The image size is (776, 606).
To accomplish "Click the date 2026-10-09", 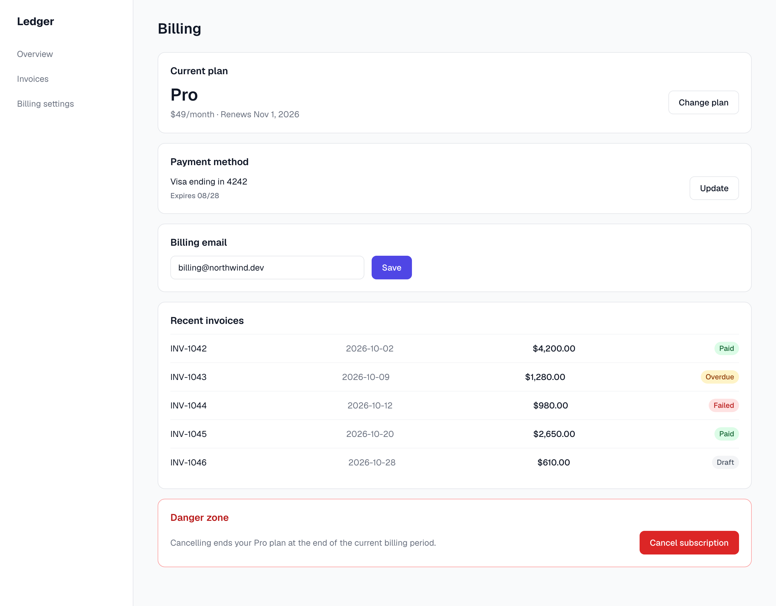I will pos(366,377).
